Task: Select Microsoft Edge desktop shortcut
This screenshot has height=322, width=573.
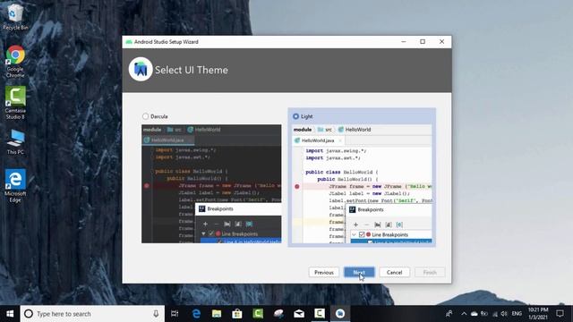Action: coord(15,186)
